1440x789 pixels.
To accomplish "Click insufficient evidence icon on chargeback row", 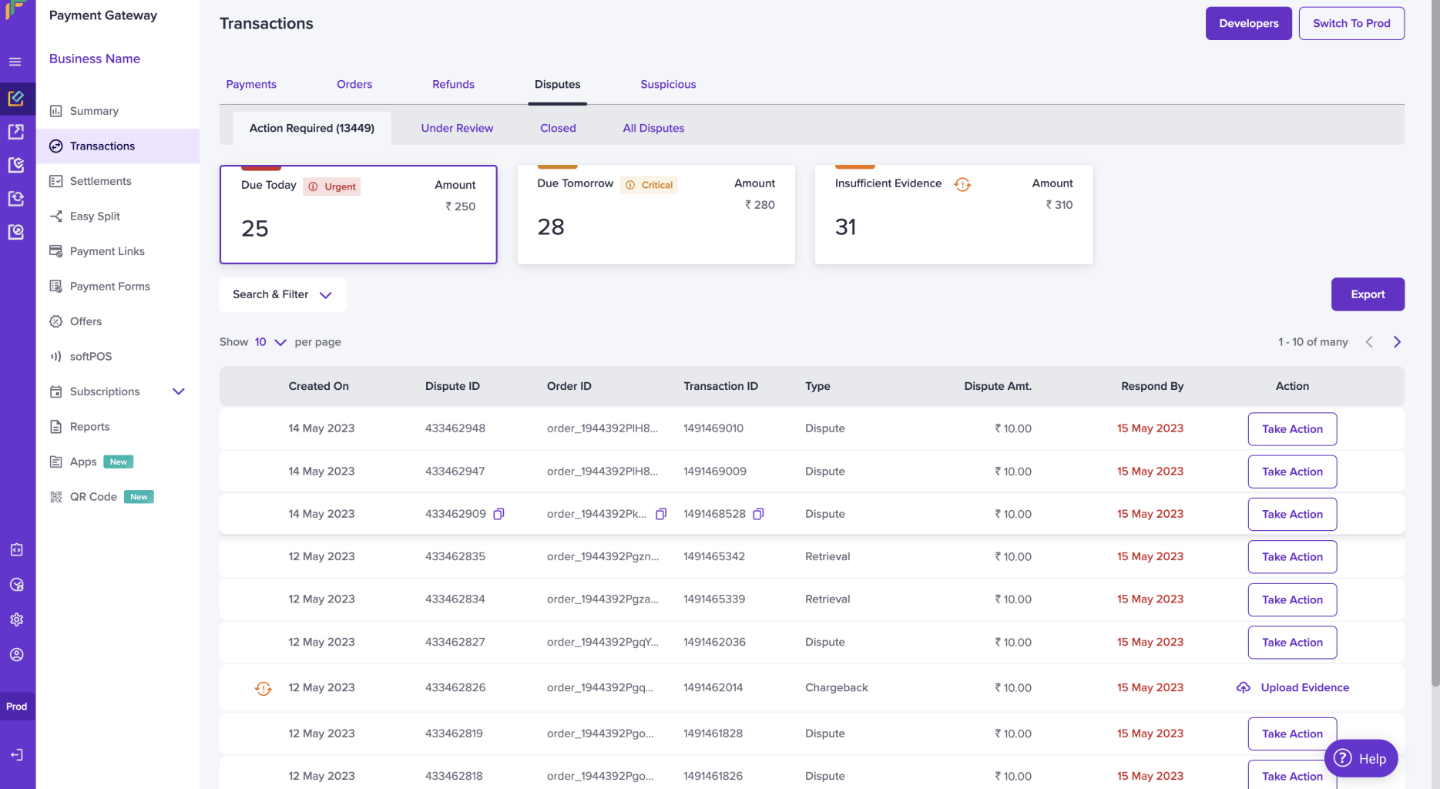I will point(263,688).
